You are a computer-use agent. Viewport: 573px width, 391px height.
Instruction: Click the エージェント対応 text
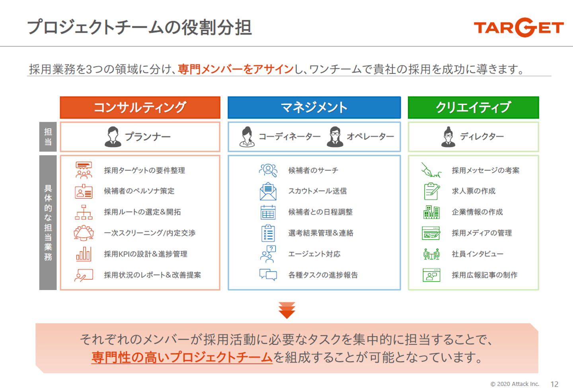click(314, 254)
